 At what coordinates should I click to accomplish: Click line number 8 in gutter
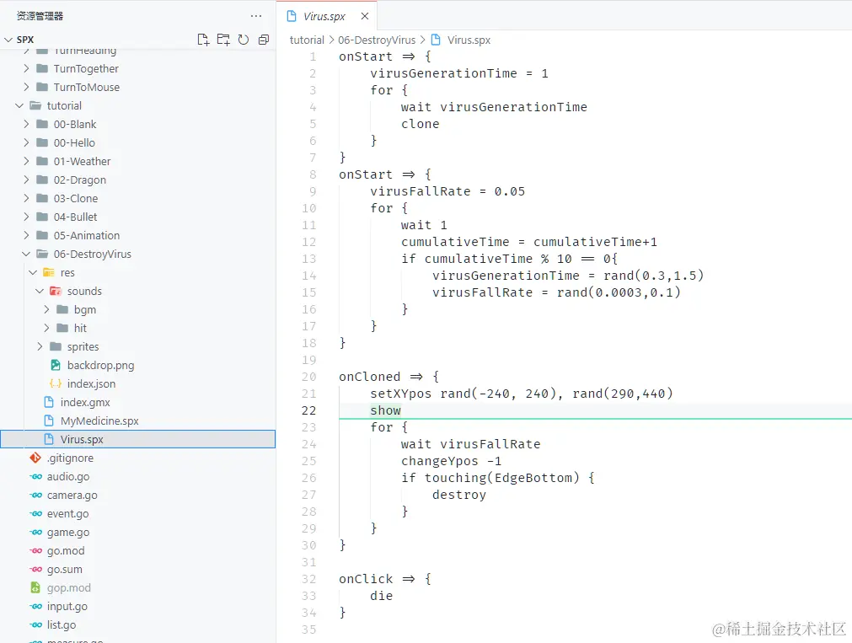tap(313, 174)
